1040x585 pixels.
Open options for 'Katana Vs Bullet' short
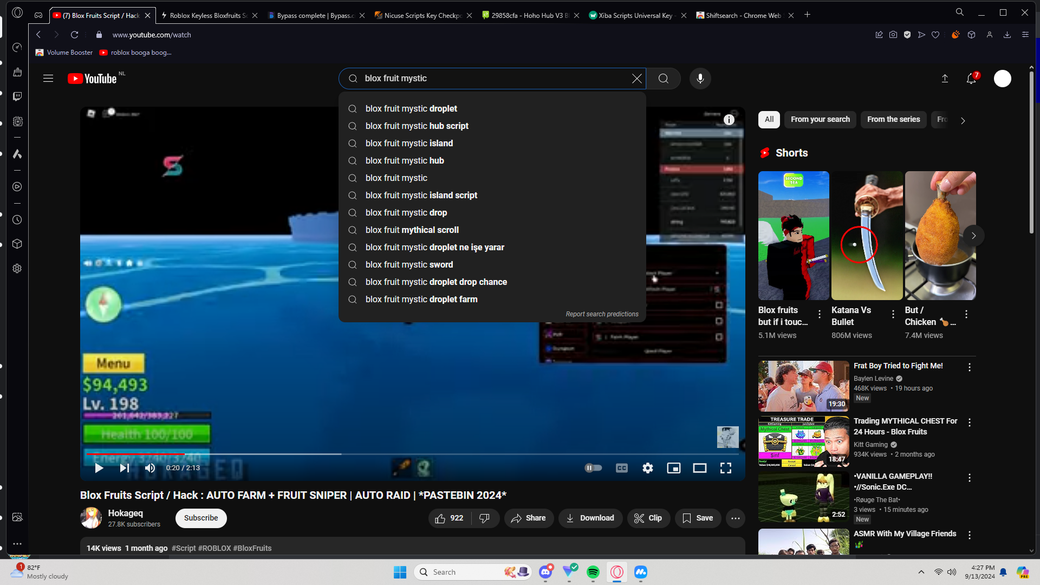(x=893, y=314)
